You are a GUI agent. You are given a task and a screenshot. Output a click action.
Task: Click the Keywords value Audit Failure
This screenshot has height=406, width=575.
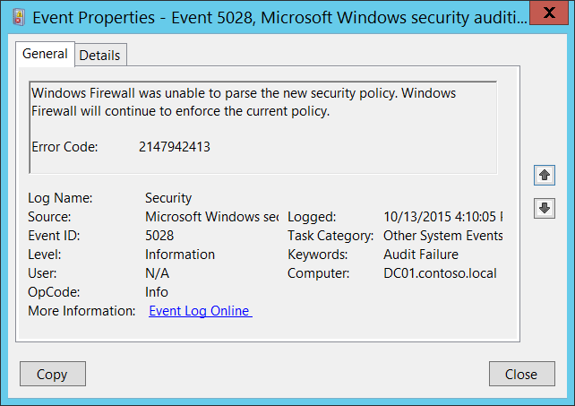[x=420, y=254]
